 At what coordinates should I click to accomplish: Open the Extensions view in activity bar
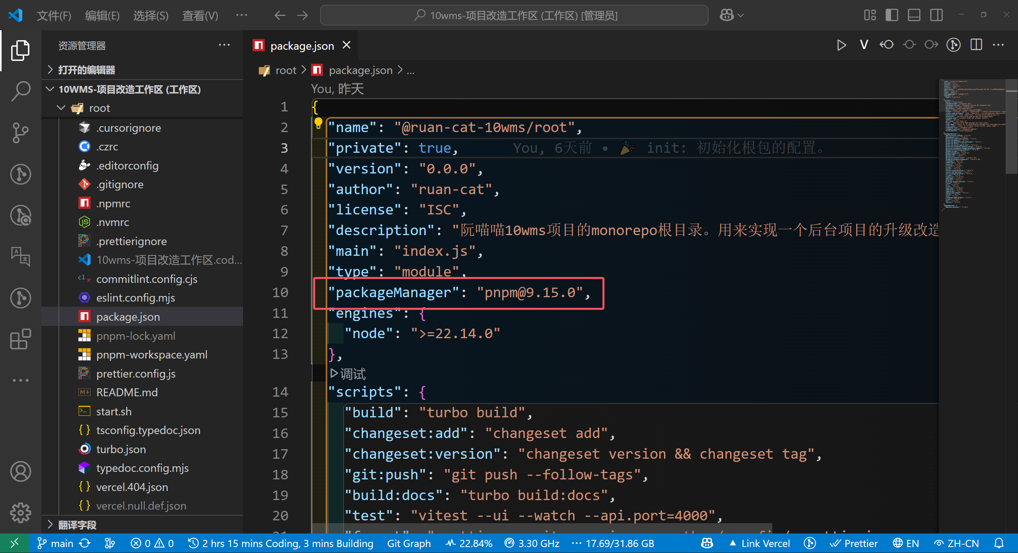click(x=20, y=339)
